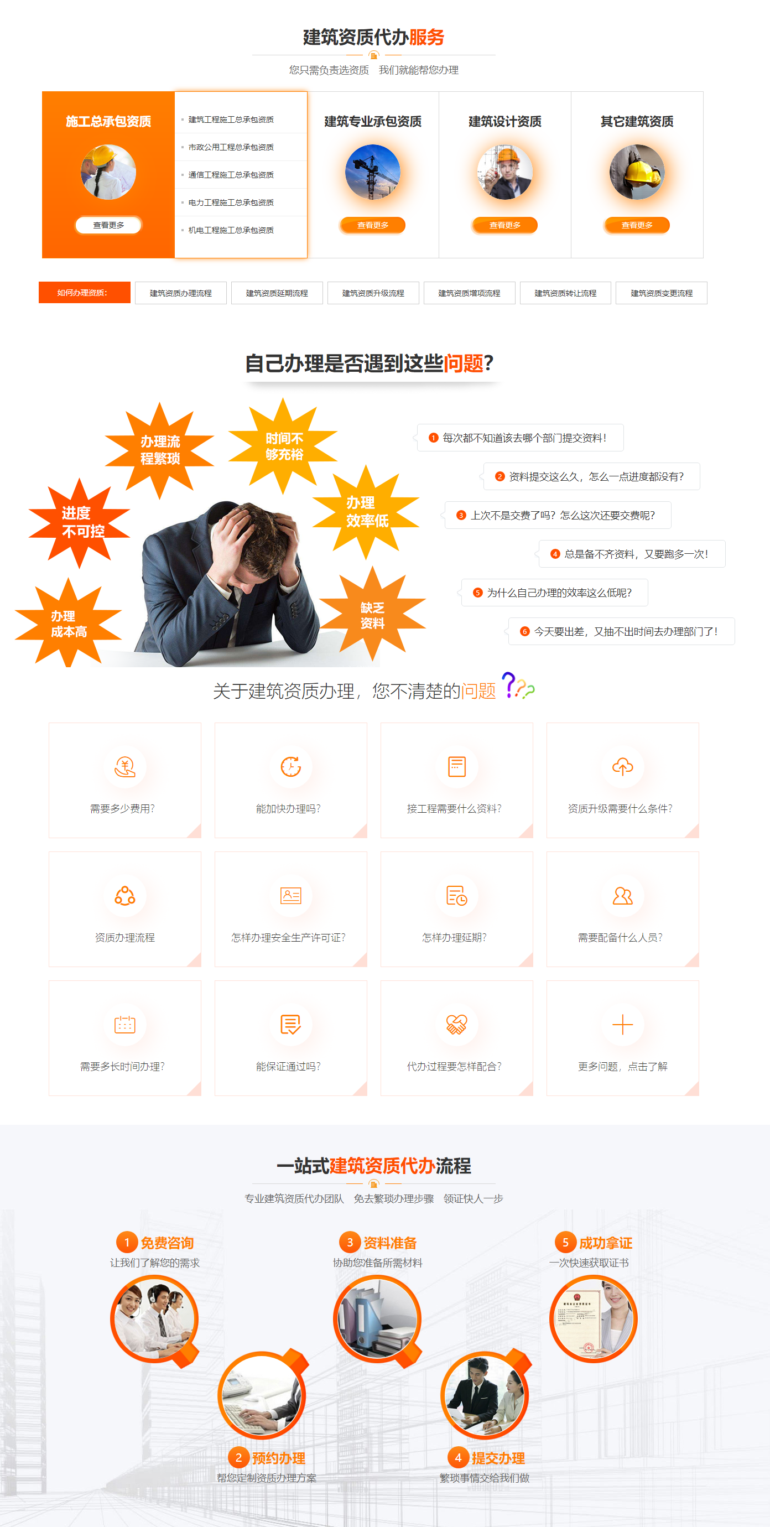Viewport: 770px width, 1527px height.
Task: Click the cloud upload icon for 资质升级
Action: [622, 766]
